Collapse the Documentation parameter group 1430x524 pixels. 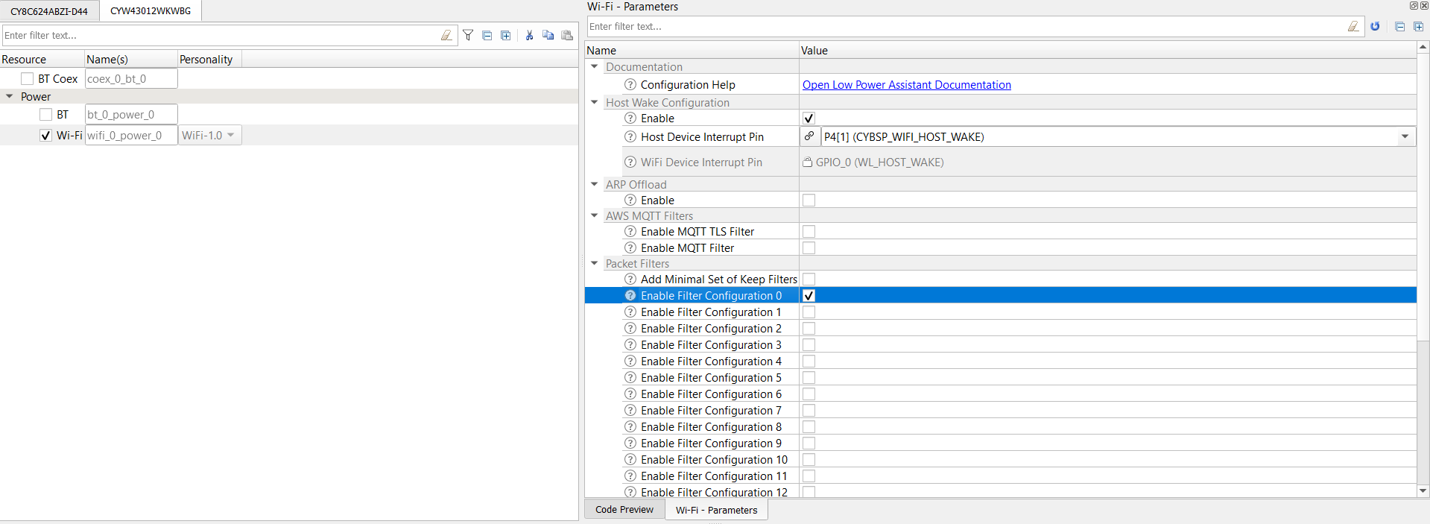tap(594, 66)
